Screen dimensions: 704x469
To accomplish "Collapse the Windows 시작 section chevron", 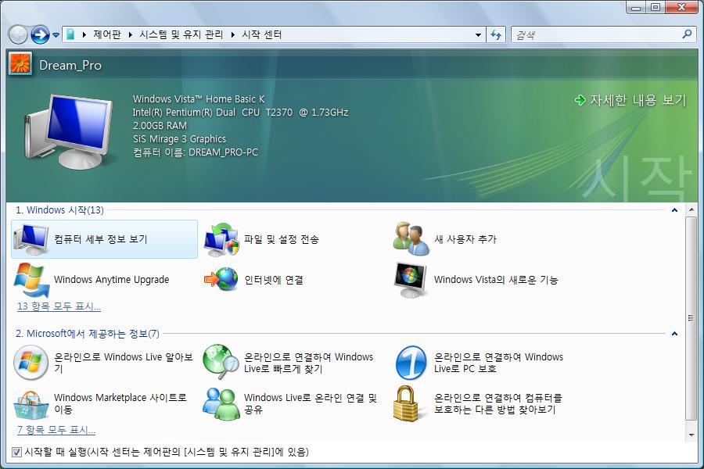I will [674, 210].
